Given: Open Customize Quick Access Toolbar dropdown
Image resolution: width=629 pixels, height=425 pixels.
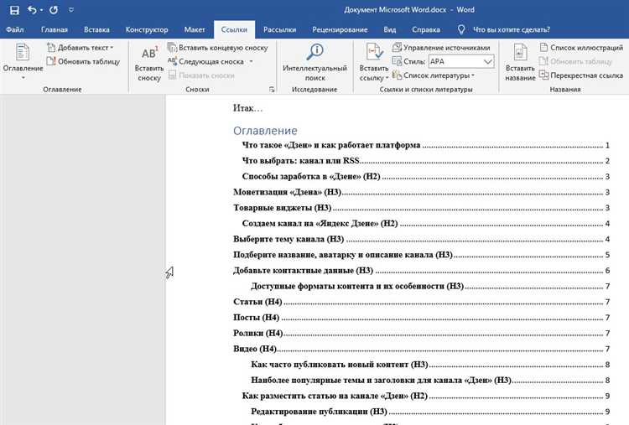Looking at the screenshot, I should (71, 10).
